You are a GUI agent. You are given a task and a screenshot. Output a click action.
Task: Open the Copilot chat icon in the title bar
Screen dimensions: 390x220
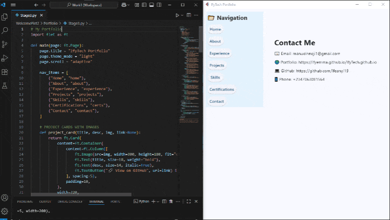(123, 5)
